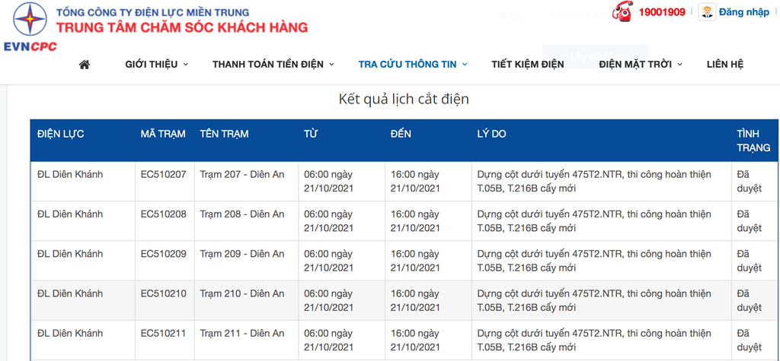Go to the LIÊN HỆ menu item
This screenshot has height=361, width=780.
click(x=725, y=64)
